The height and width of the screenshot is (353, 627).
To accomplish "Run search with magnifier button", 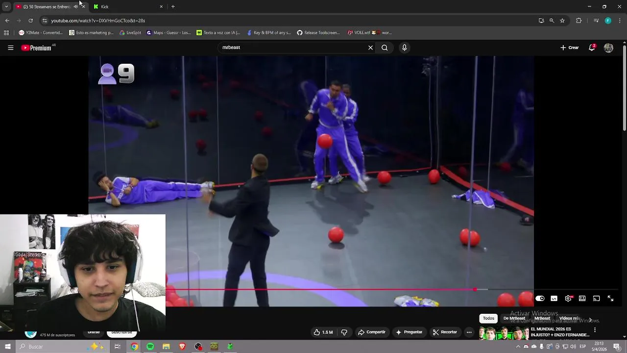I will (385, 48).
